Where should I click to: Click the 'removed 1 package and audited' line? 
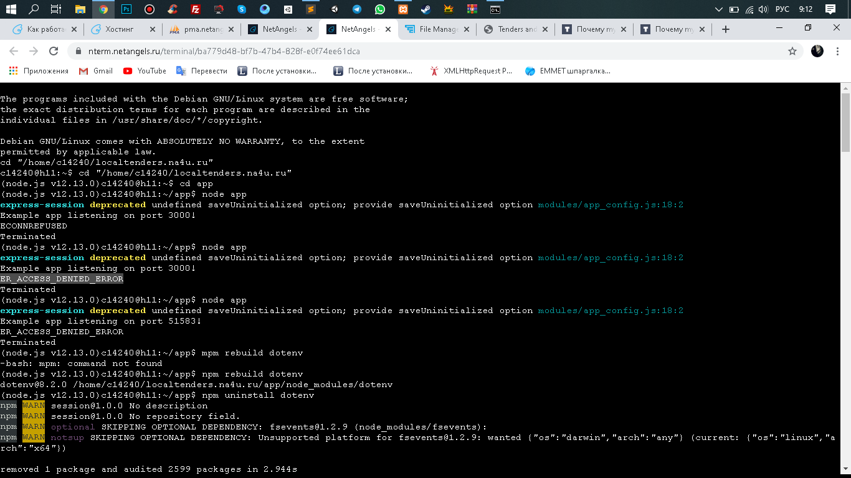point(149,469)
